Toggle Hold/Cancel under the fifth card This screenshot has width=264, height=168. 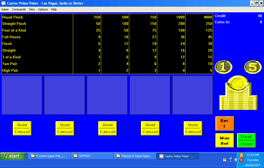coord(193,128)
